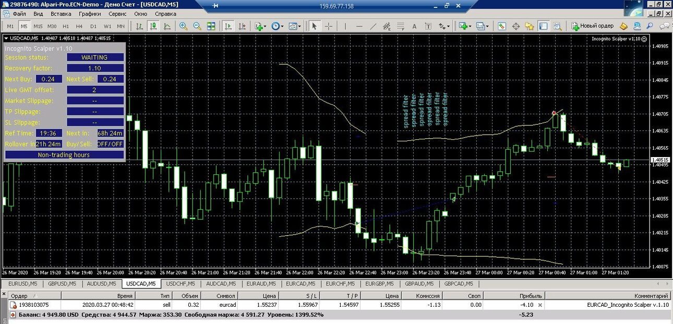Screen dimensions: 673x324
Task: Select the trendline drawing tool
Action: pyautogui.click(x=373, y=26)
